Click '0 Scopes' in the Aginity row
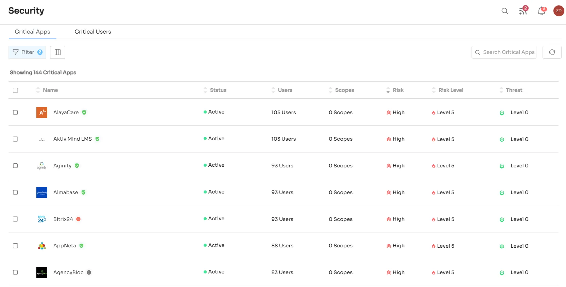This screenshot has height=287, width=566. [x=341, y=166]
